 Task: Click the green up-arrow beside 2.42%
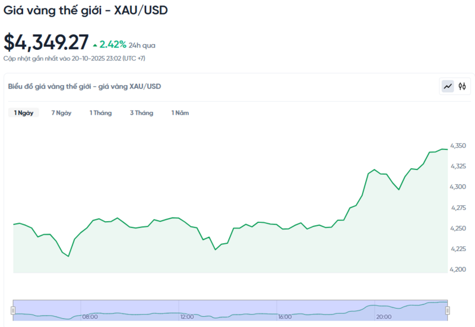tap(95, 45)
